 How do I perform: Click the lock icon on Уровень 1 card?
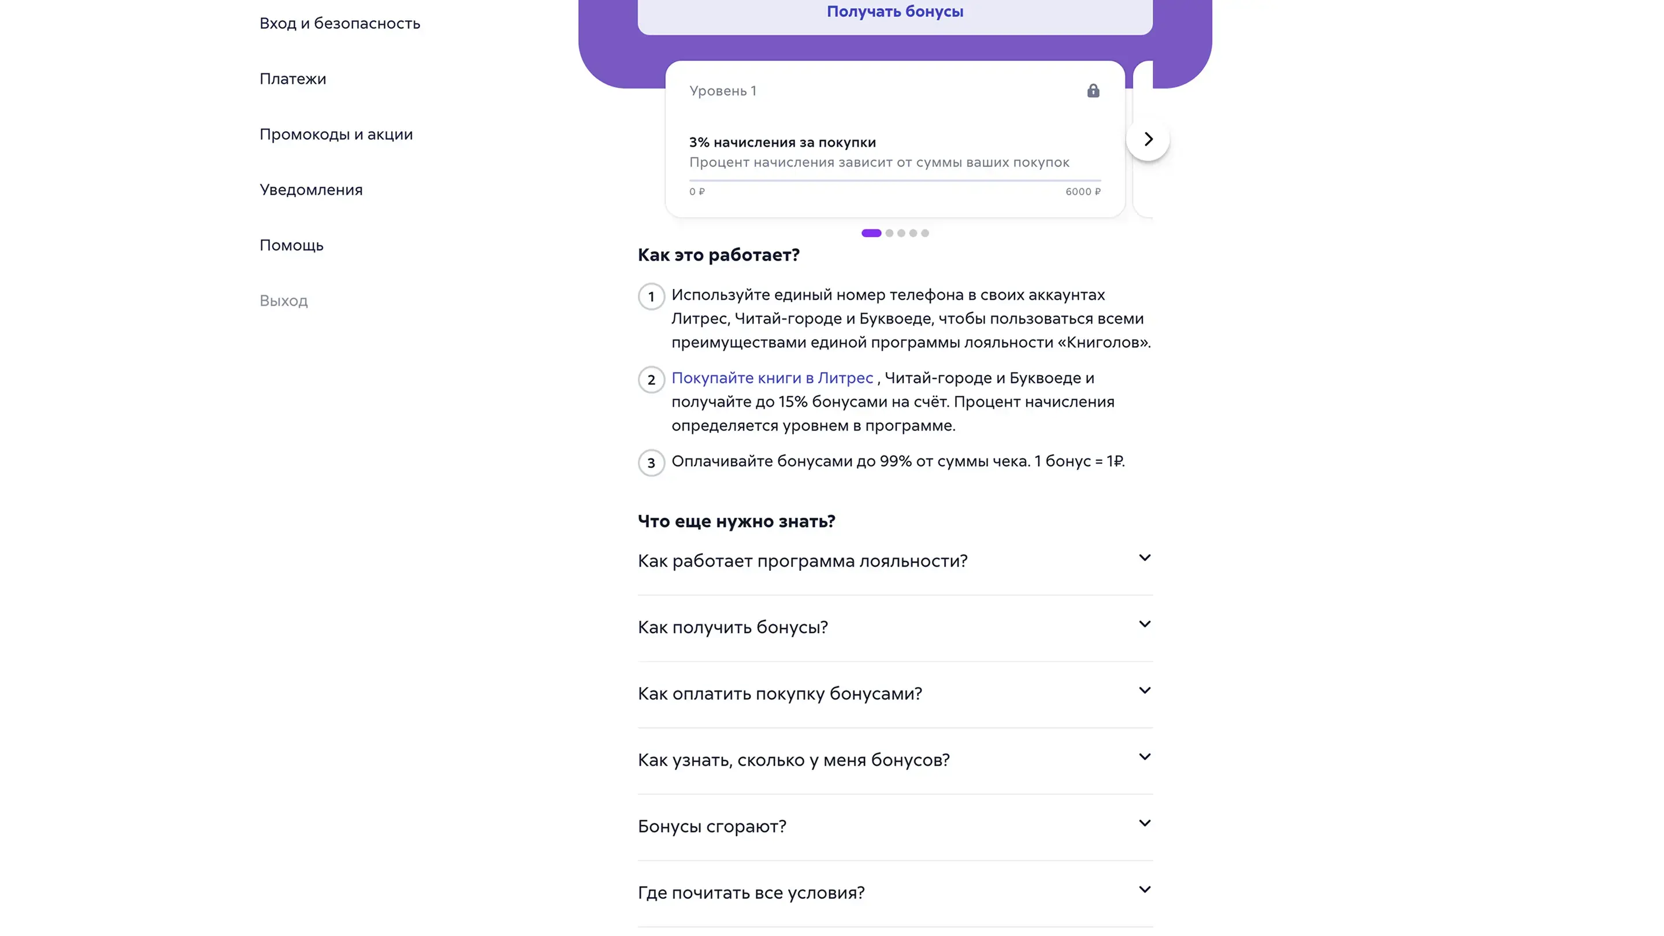pyautogui.click(x=1093, y=91)
